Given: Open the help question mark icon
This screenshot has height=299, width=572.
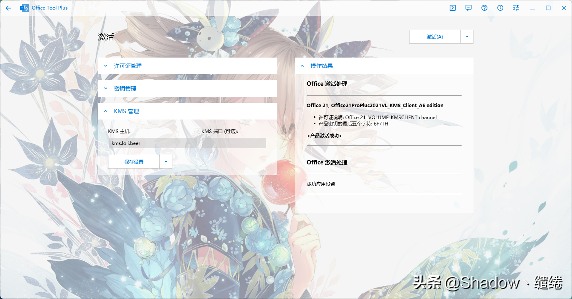Looking at the screenshot, I should coord(484,8).
